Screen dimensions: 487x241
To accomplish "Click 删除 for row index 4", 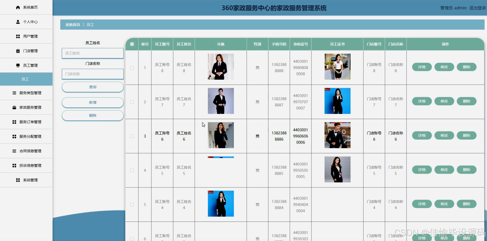I will click(x=467, y=170).
